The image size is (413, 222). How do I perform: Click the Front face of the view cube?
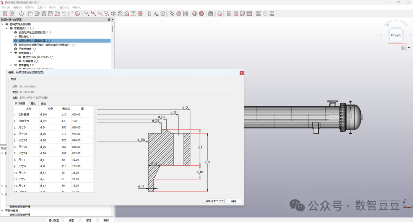click(x=396, y=35)
